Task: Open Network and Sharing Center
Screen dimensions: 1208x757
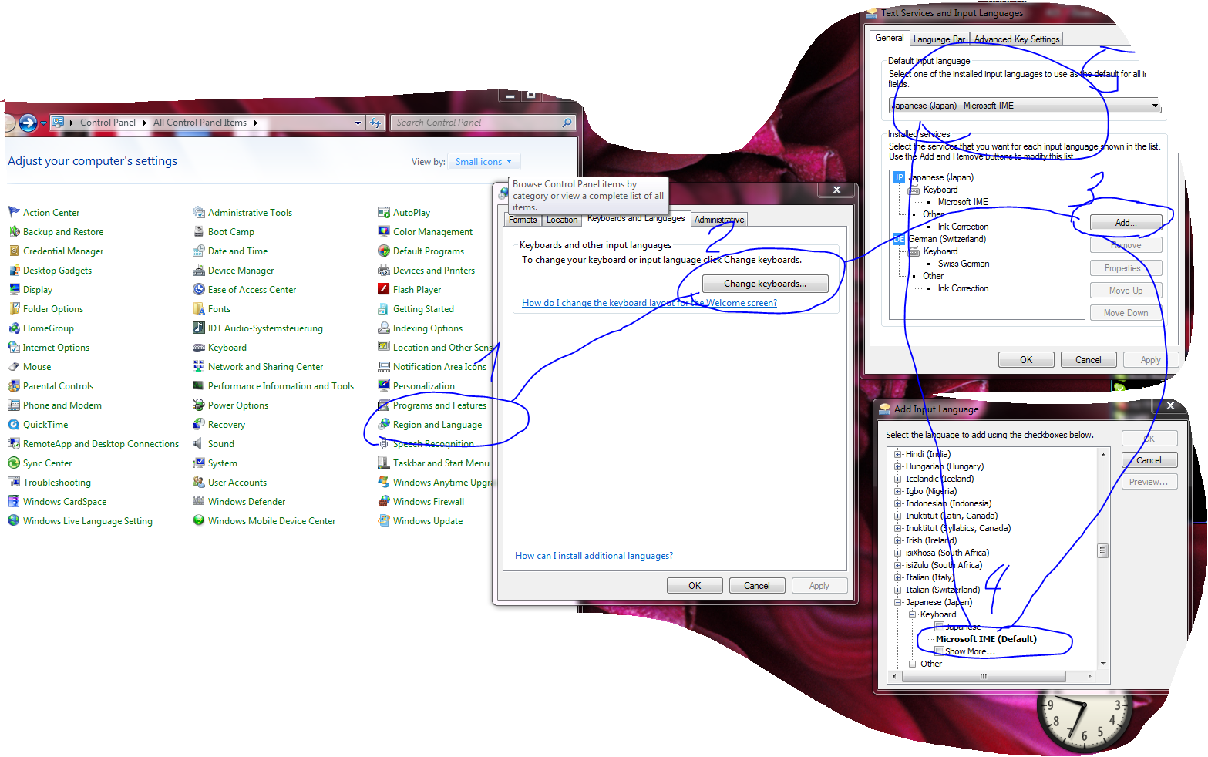Action: point(266,366)
